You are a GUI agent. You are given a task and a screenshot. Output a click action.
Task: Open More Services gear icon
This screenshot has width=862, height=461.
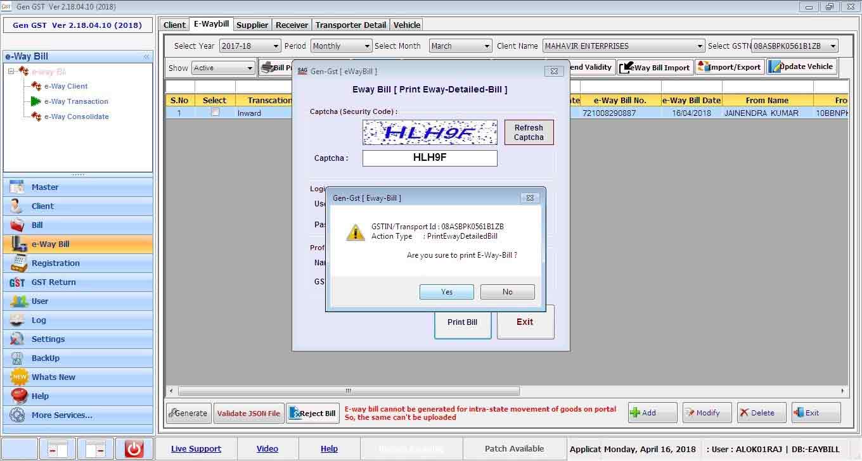(x=17, y=415)
